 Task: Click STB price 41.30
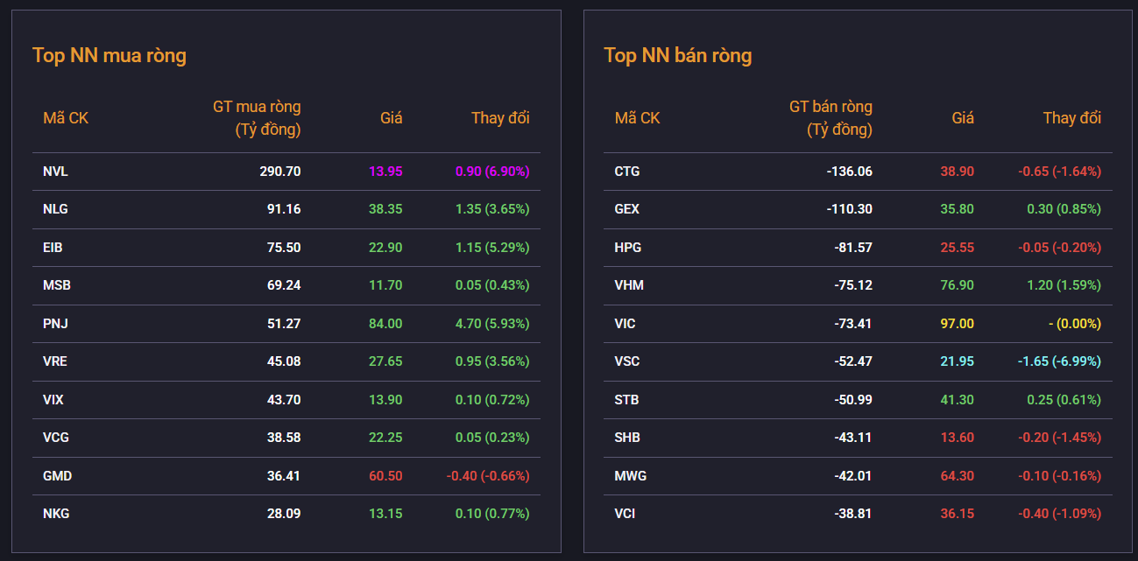(x=958, y=400)
